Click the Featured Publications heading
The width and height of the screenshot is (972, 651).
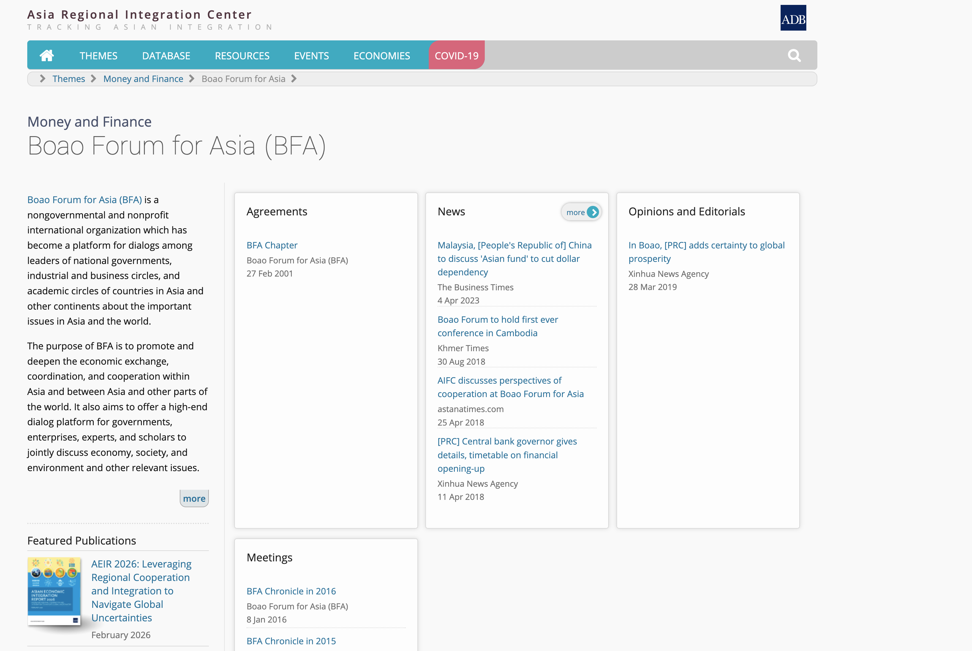[x=82, y=541]
